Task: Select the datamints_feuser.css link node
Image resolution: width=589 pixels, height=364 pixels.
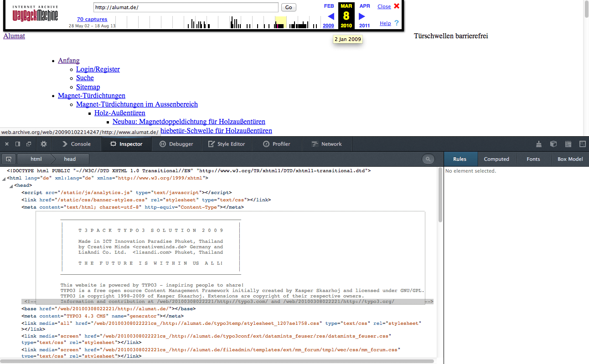Action: pos(206,339)
